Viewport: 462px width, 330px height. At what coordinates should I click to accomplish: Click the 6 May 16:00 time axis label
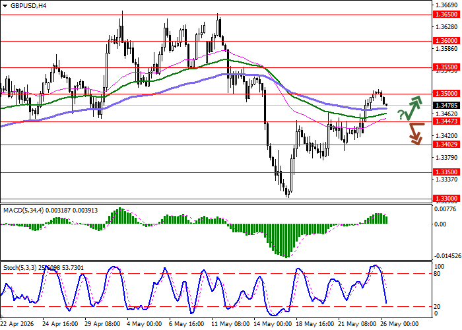(187, 324)
